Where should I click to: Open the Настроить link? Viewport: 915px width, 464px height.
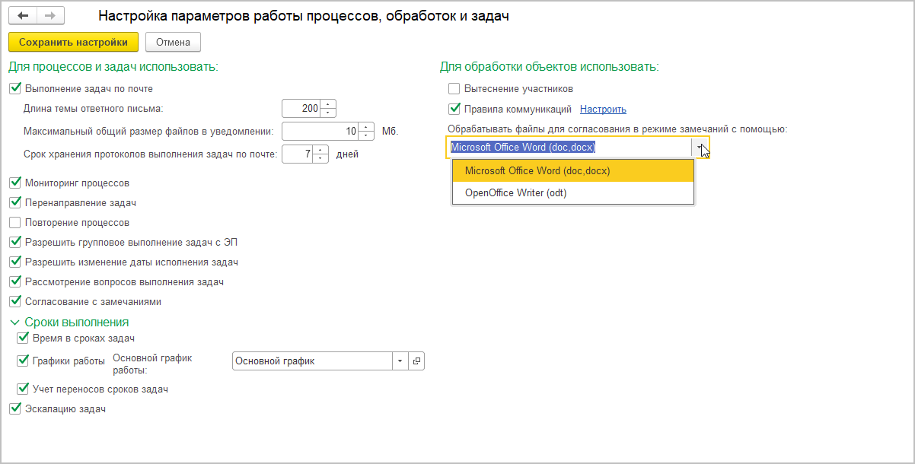(603, 110)
